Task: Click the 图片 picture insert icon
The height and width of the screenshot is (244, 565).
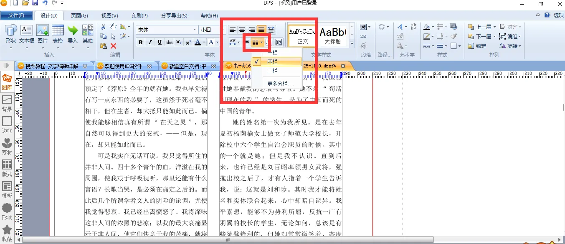Action: [43, 34]
